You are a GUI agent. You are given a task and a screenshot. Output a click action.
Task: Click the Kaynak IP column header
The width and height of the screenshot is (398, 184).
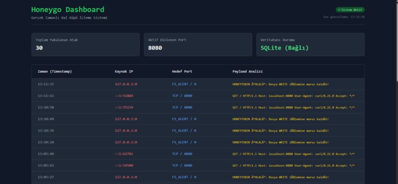tap(124, 71)
